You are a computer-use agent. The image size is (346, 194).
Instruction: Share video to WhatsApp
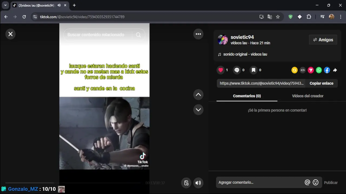(x=319, y=70)
